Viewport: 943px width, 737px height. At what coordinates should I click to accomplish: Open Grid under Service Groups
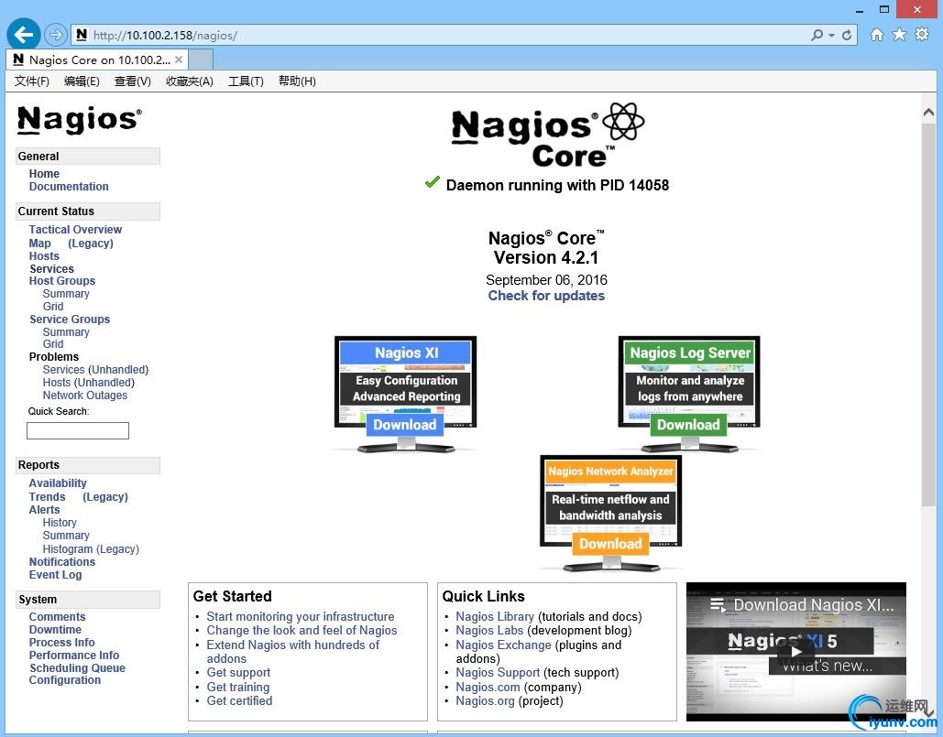click(x=53, y=344)
